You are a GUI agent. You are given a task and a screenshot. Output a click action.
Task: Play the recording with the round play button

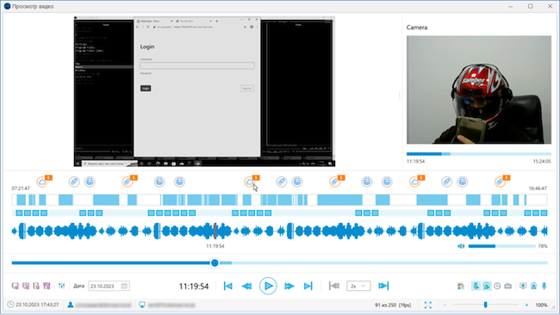pyautogui.click(x=268, y=286)
